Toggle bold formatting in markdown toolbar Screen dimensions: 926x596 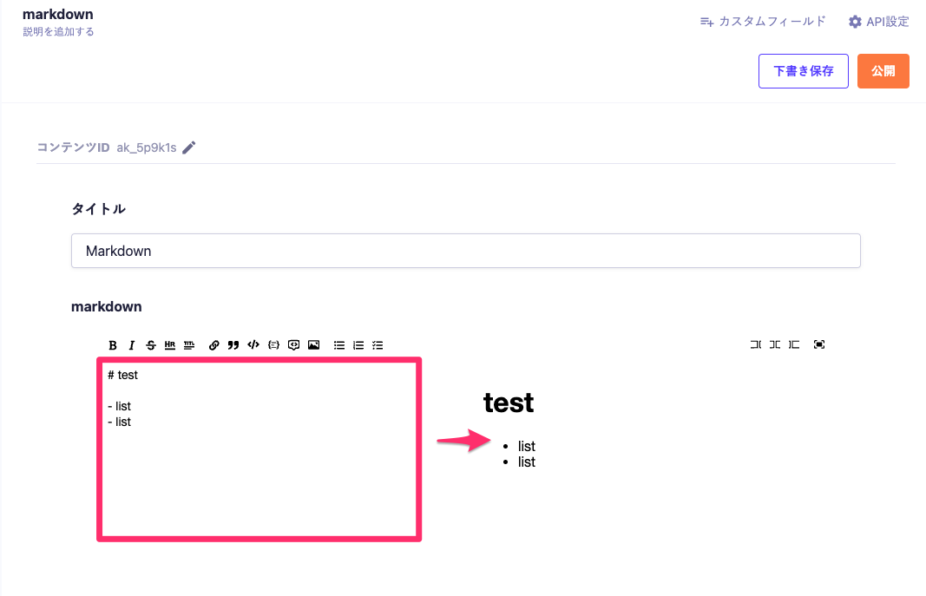[x=113, y=344]
